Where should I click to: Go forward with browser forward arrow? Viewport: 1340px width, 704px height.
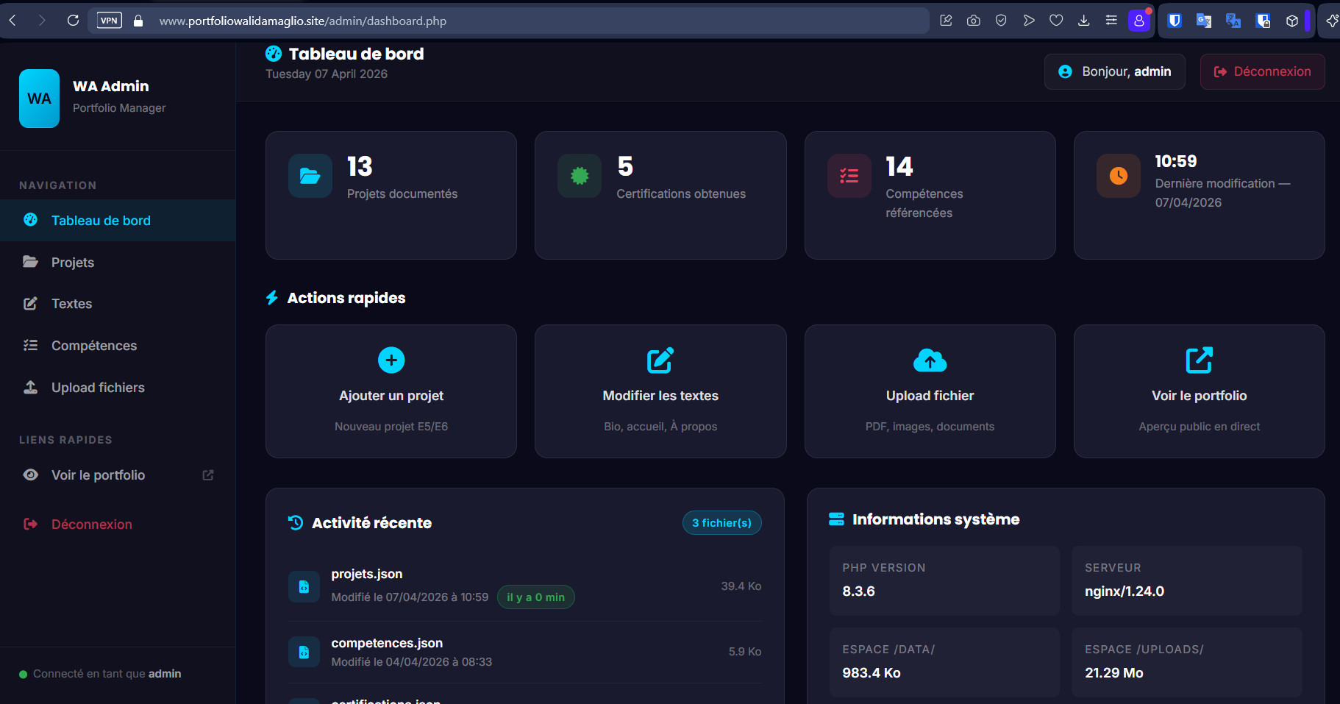coord(42,21)
